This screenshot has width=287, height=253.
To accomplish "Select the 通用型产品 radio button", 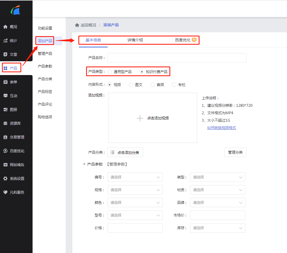I will (110, 72).
